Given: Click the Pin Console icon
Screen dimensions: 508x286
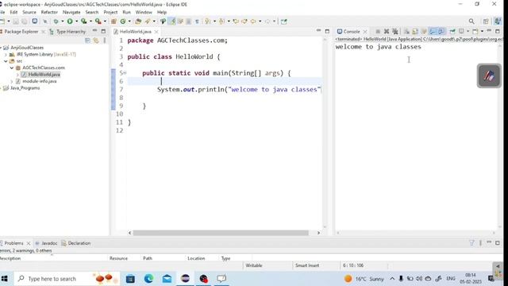Looking at the screenshot, I should (x=452, y=32).
